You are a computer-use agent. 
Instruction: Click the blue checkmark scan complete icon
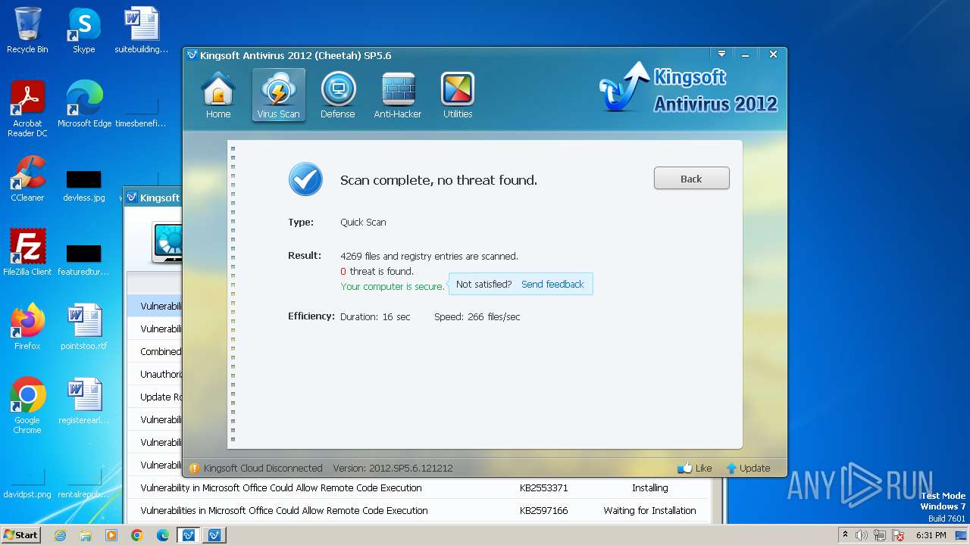coord(305,179)
